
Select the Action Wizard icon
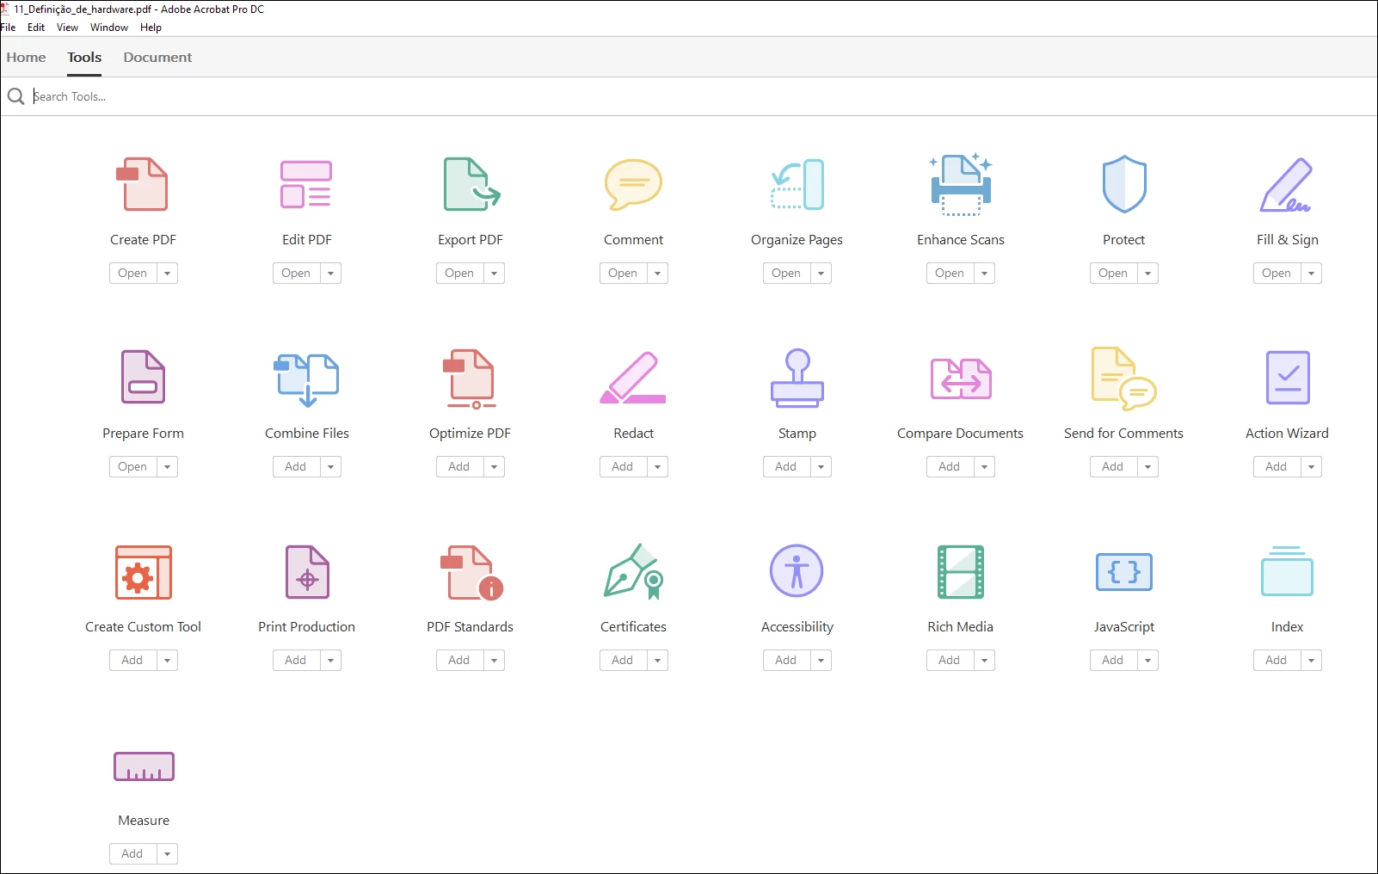(x=1288, y=378)
